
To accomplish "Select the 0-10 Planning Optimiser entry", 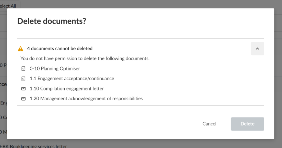I will pyautogui.click(x=55, y=69).
